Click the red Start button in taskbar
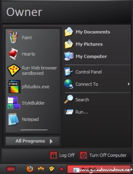This screenshot has width=133, height=174. 11,169
